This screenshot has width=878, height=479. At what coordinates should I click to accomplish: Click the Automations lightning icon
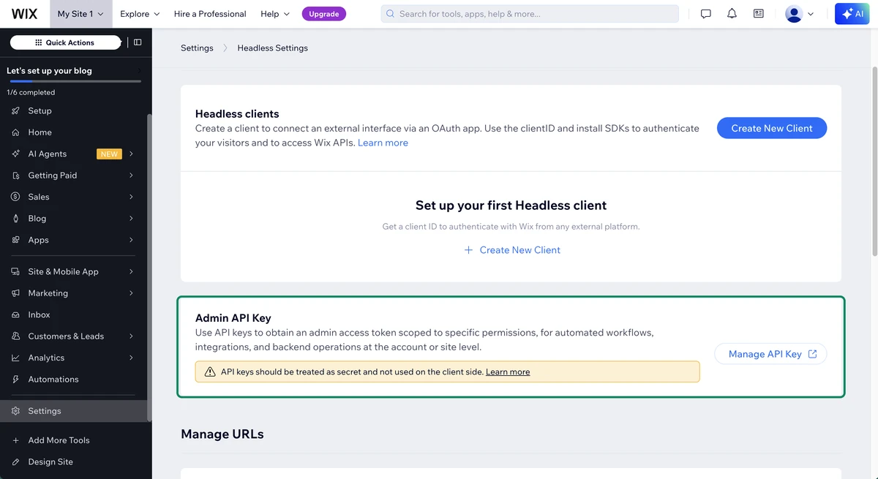tap(15, 380)
